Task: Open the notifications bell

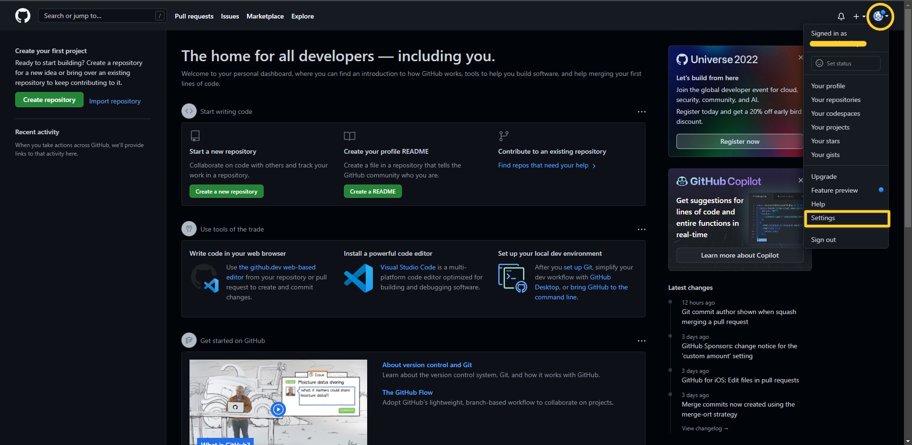Action: click(841, 16)
